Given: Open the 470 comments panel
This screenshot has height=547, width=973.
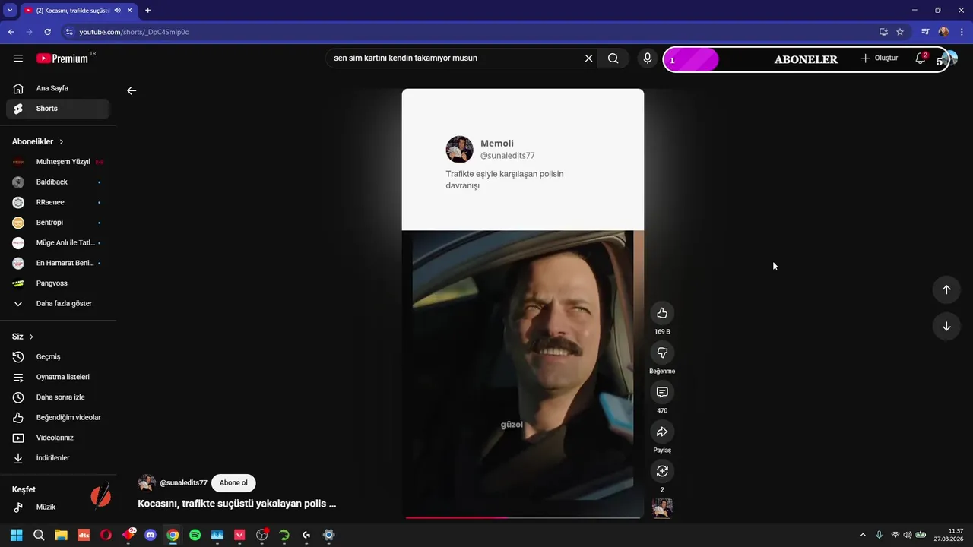Looking at the screenshot, I should [662, 392].
